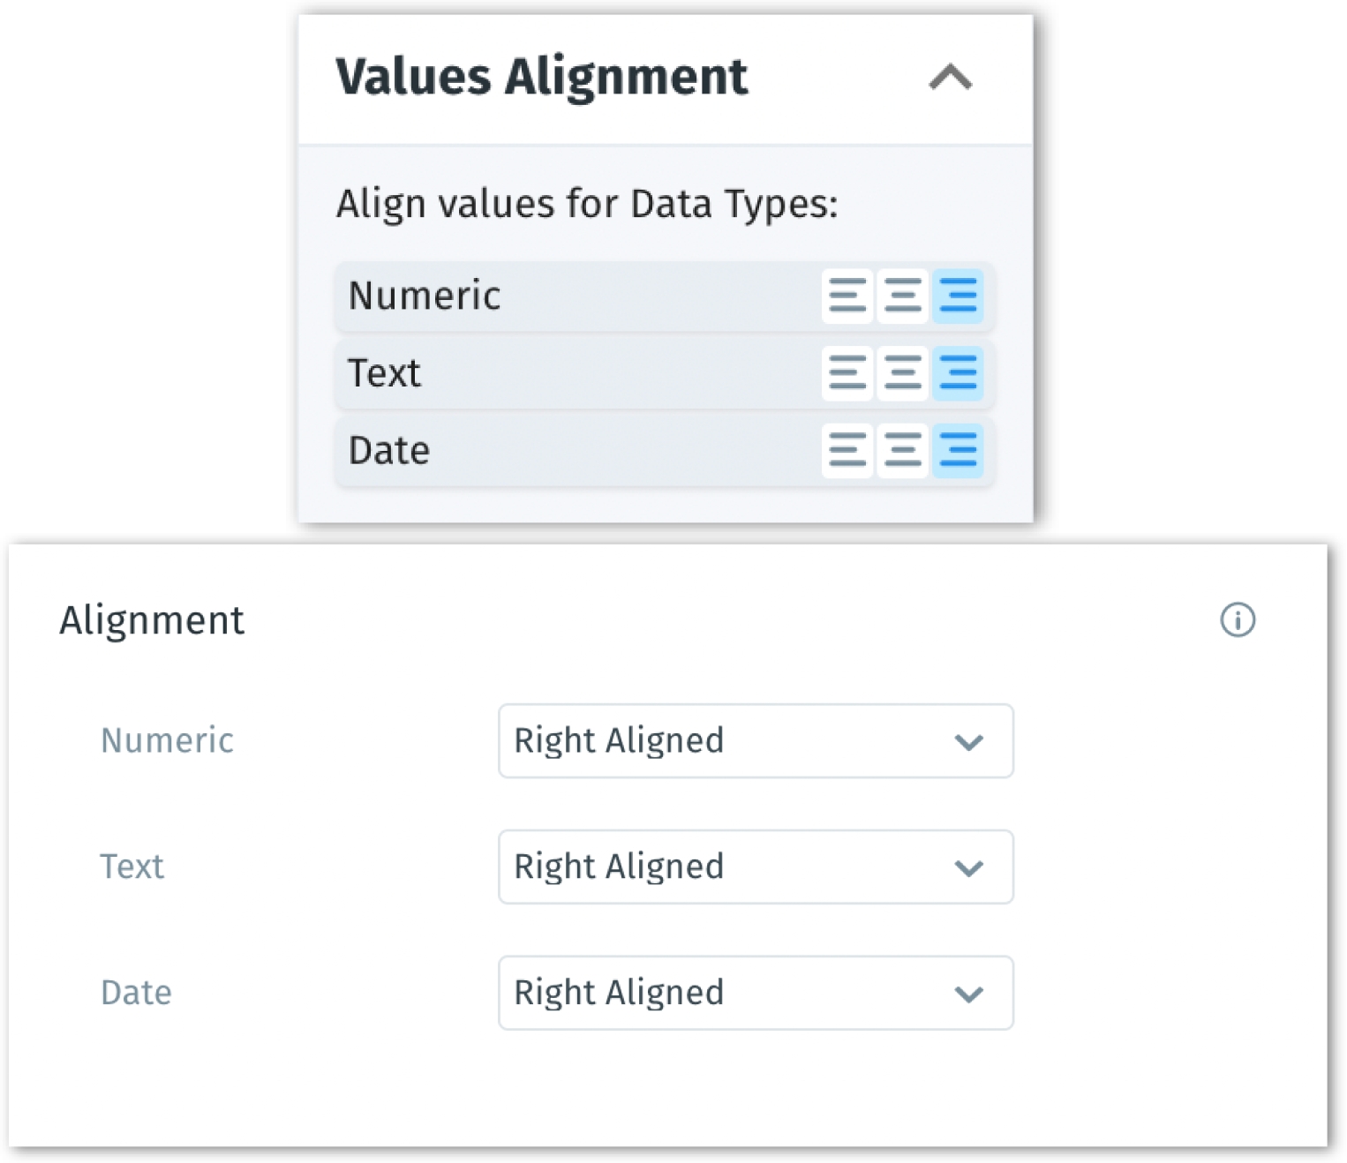The image size is (1347, 1163).
Task: Set Text values to right align
Action: point(958,373)
